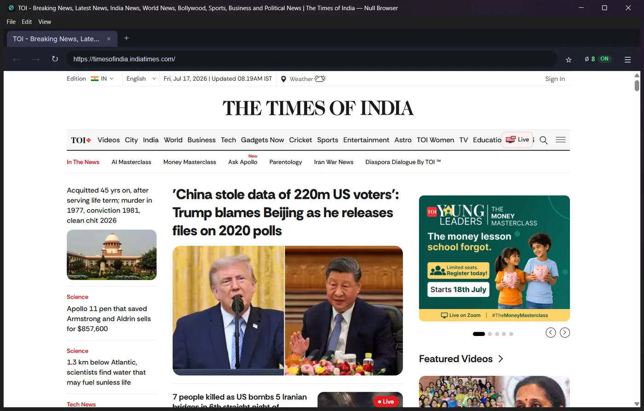This screenshot has width=644, height=411.
Task: Open the Astro nav section
Action: 403,140
